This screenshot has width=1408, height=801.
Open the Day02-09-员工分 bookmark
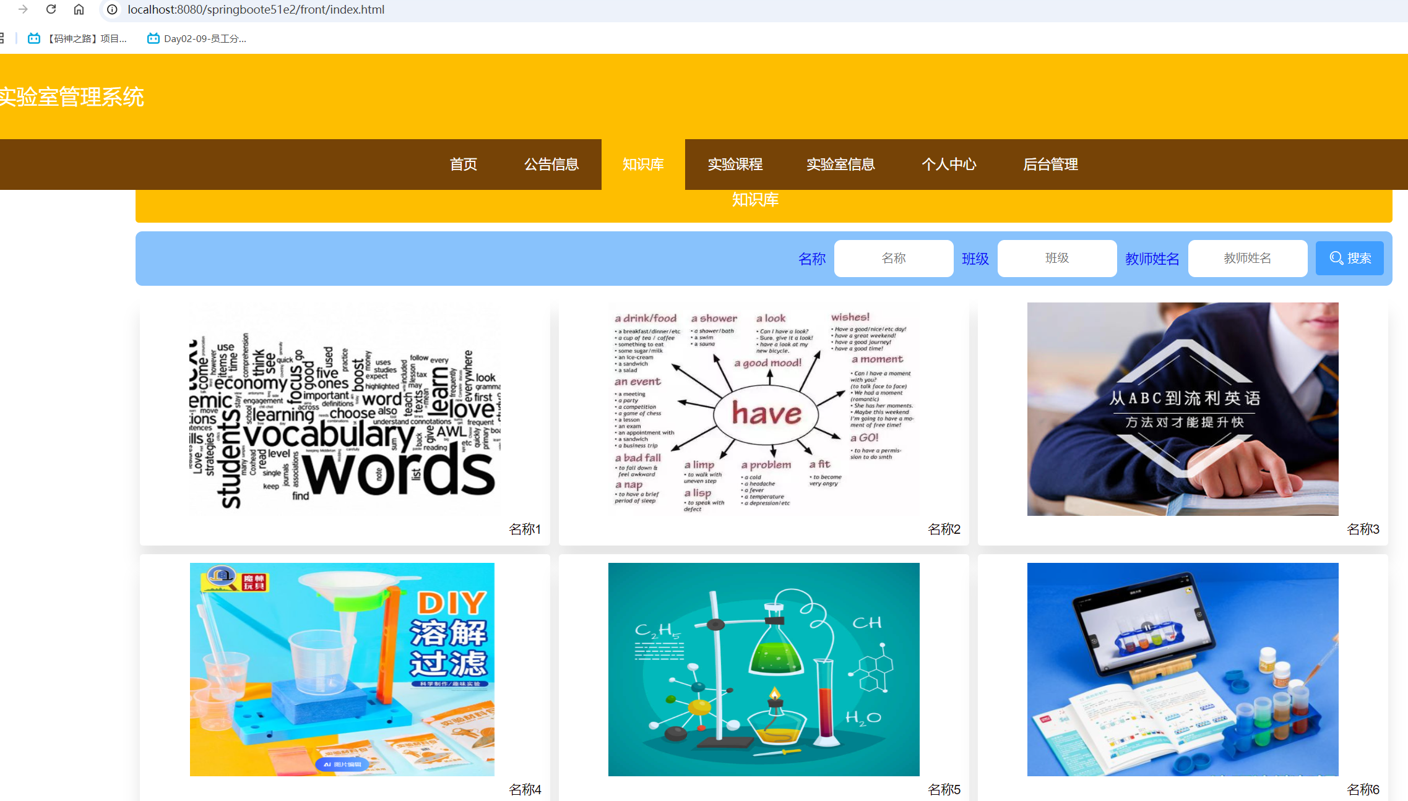(x=197, y=38)
